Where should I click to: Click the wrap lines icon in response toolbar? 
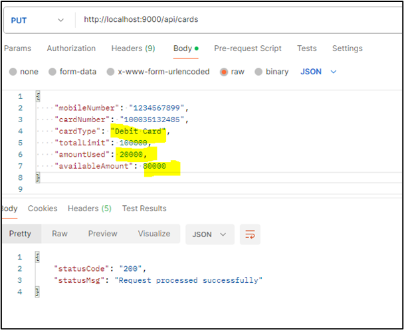coord(251,234)
